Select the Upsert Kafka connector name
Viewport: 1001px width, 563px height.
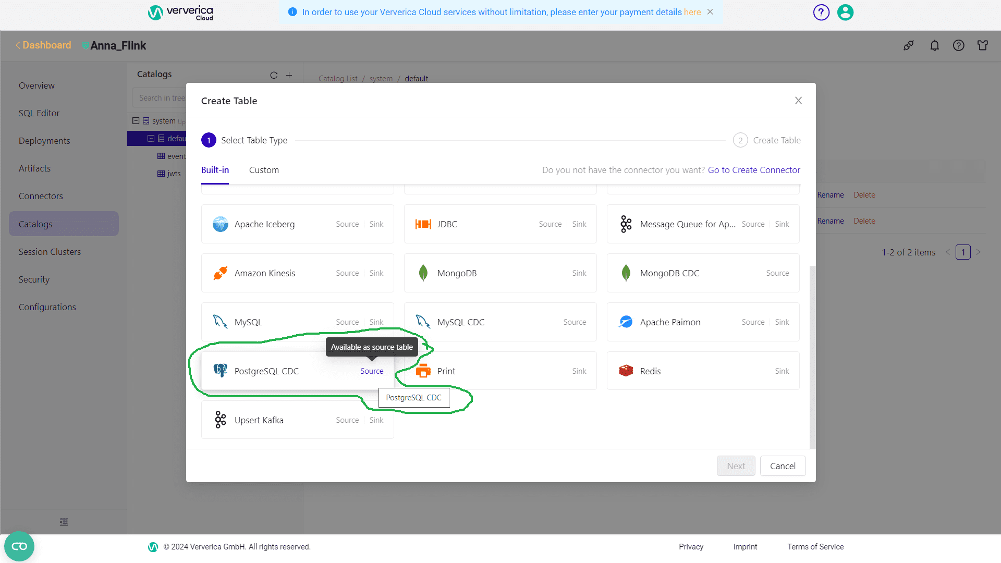[x=259, y=420]
